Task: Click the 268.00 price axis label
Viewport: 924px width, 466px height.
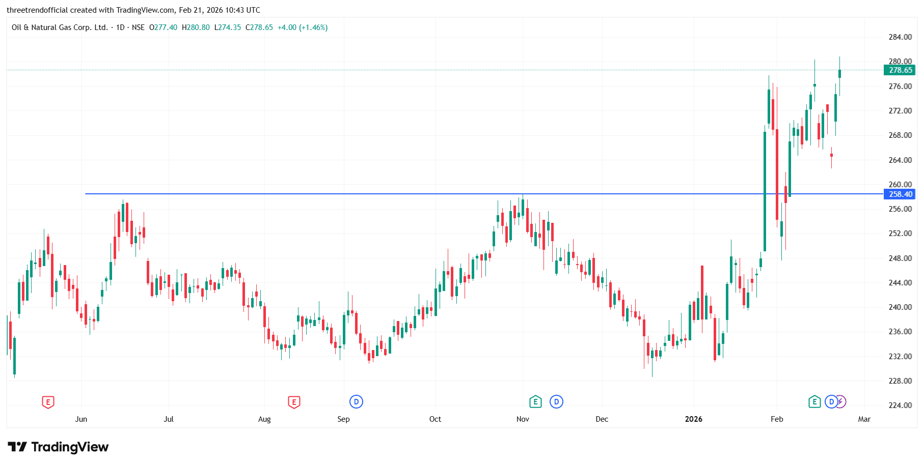Action: [x=900, y=135]
